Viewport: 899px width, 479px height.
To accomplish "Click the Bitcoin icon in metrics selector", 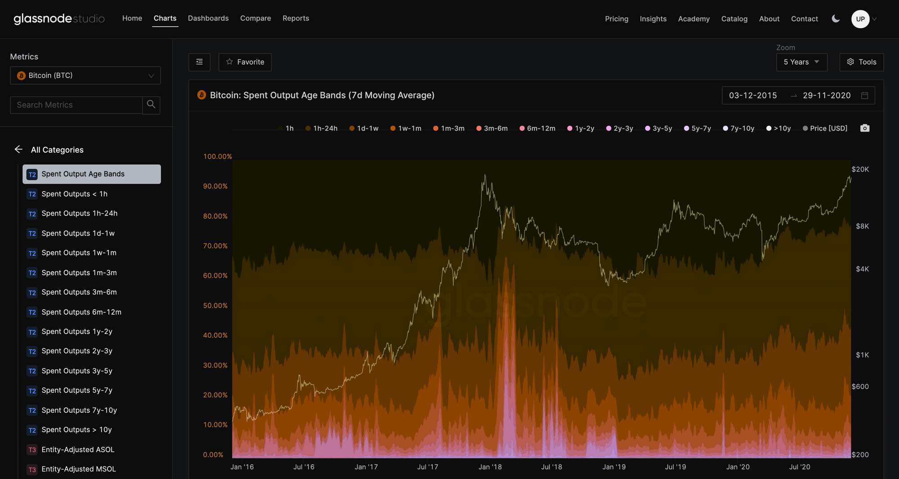I will click(21, 75).
